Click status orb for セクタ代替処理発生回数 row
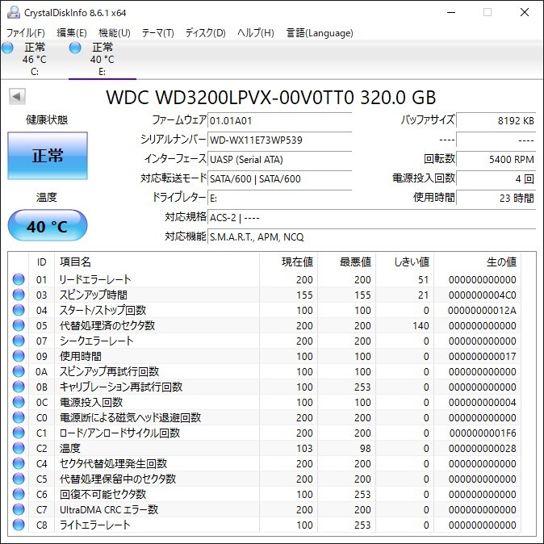This screenshot has height=544, width=544. pos(19,463)
